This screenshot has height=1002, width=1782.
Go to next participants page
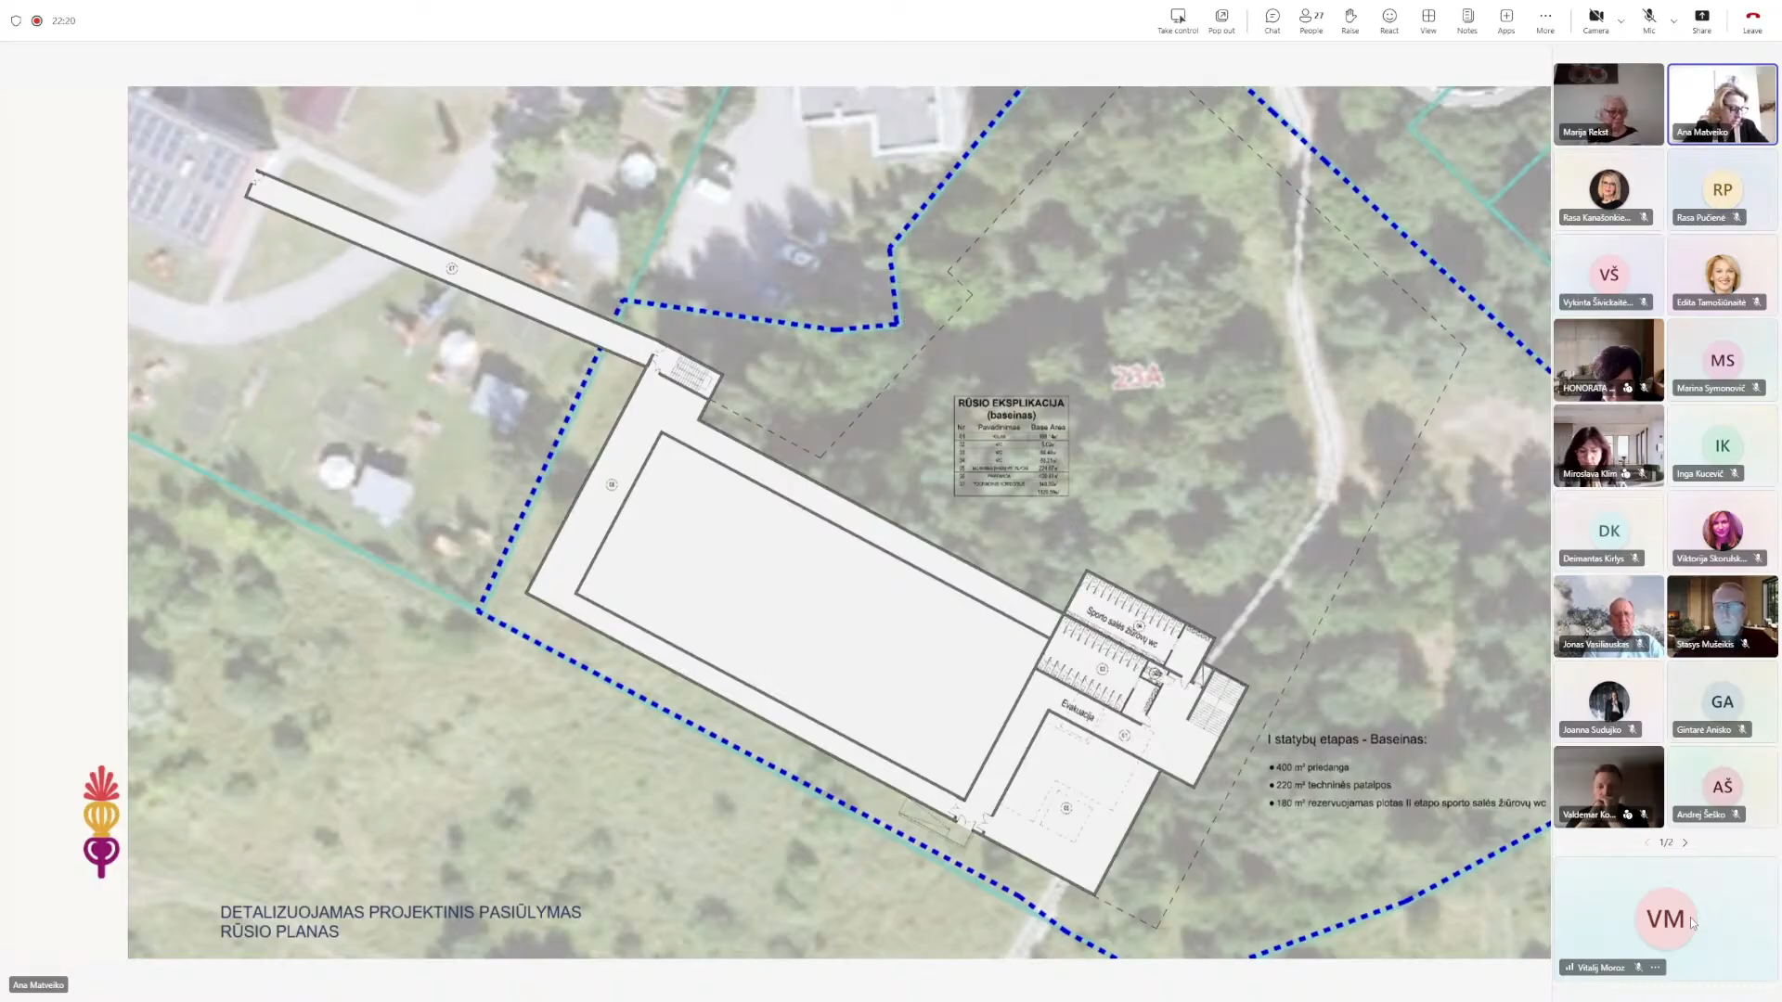click(x=1685, y=842)
